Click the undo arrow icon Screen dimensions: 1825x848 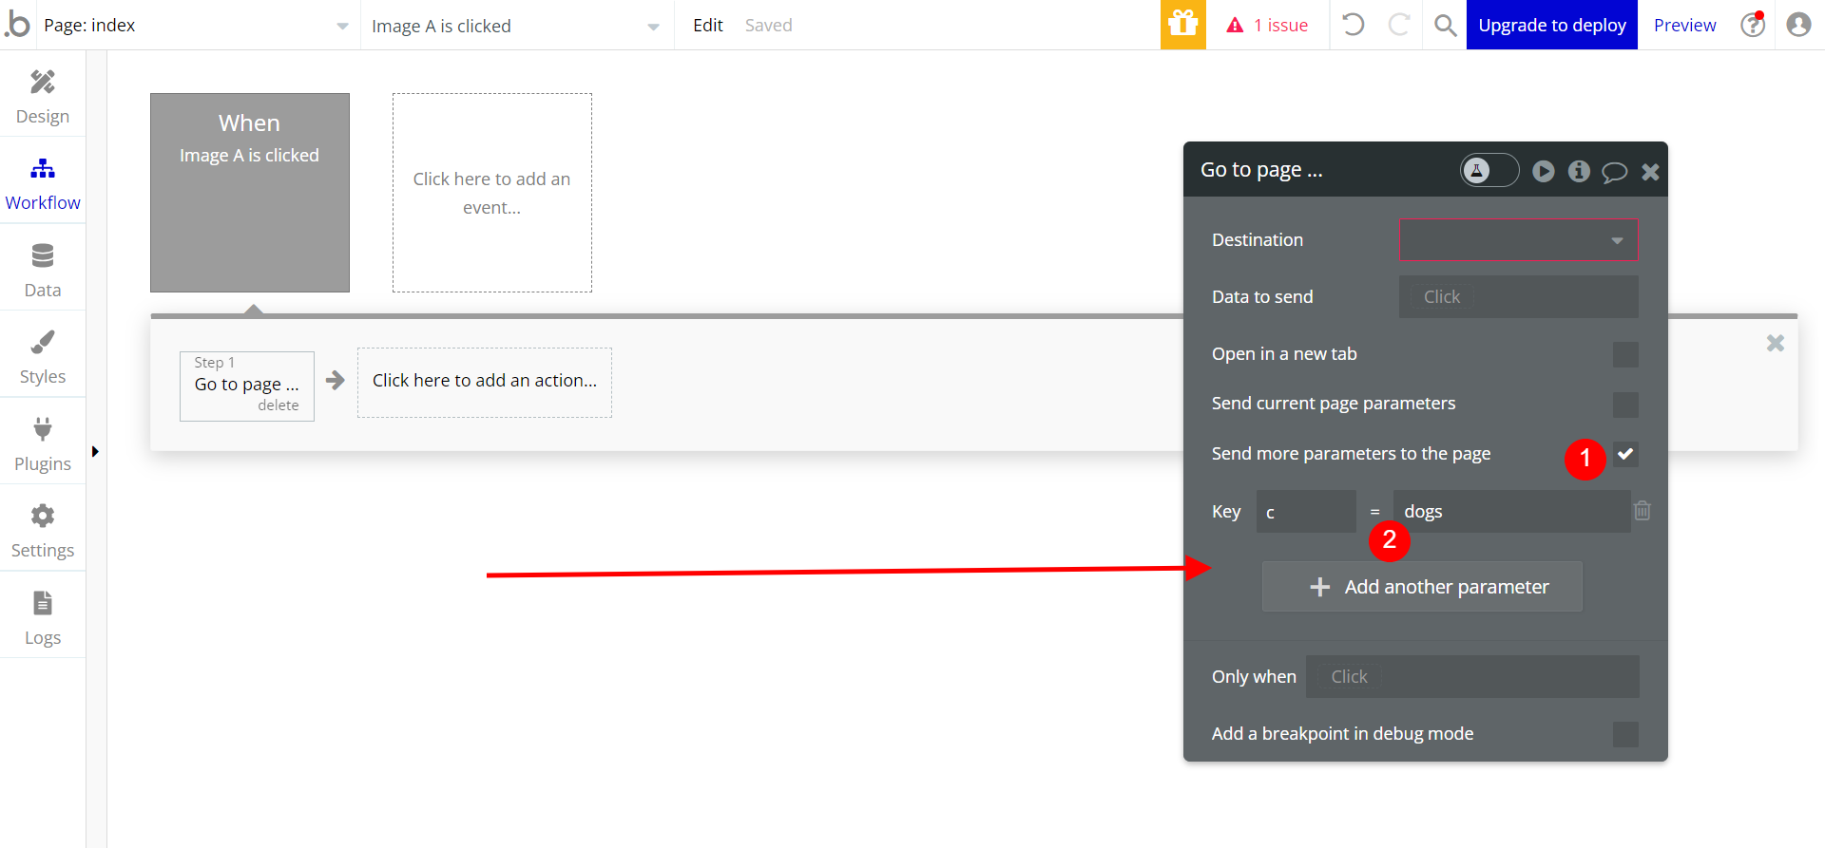pyautogui.click(x=1354, y=25)
